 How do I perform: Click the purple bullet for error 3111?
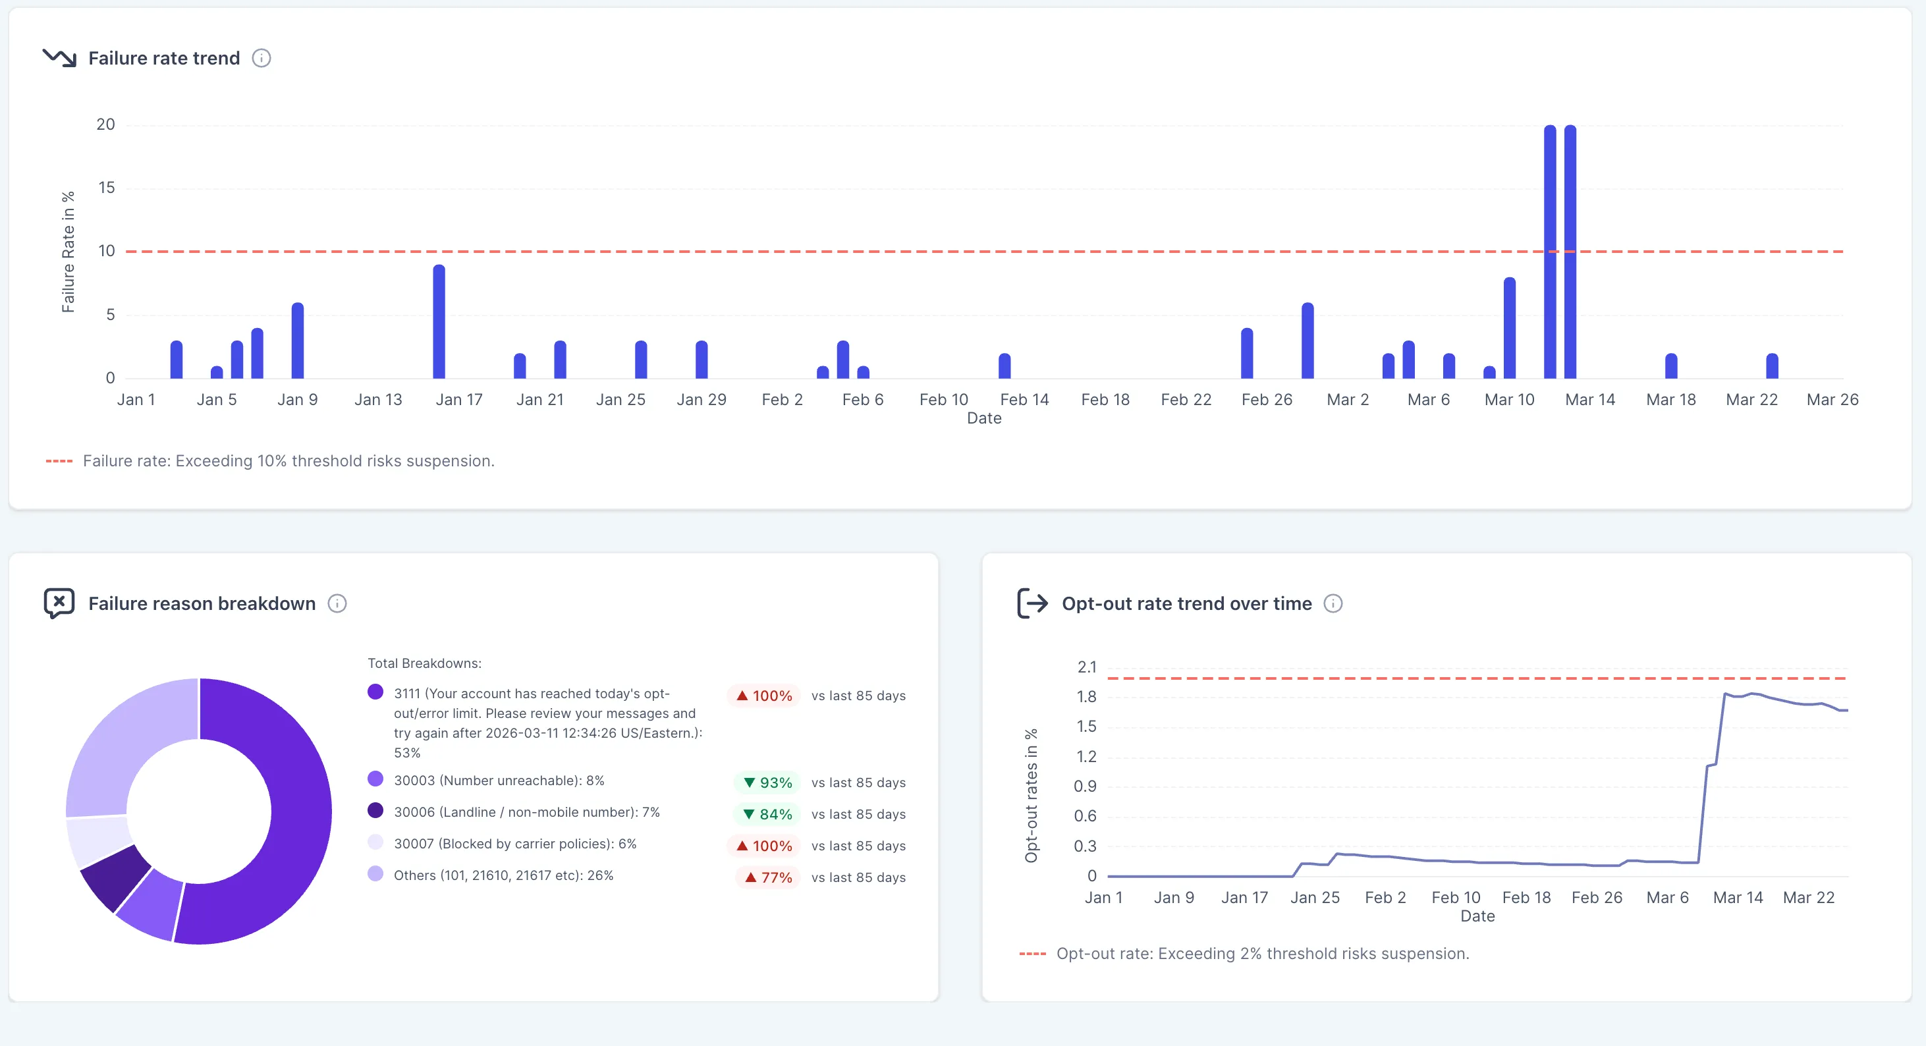tap(375, 692)
